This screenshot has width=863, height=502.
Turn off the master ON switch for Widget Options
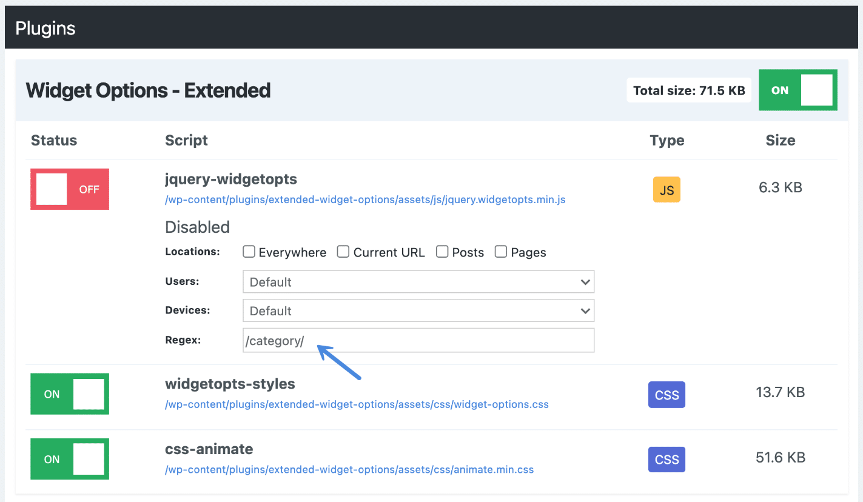click(798, 90)
